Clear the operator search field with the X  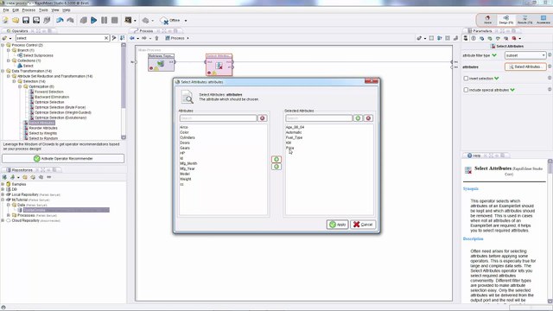106,38
